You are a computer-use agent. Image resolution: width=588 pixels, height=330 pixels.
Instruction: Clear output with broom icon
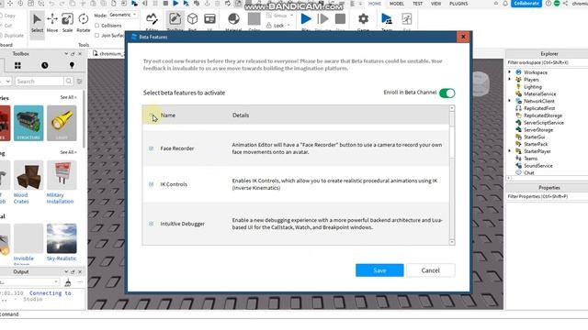pyautogui.click(x=68, y=282)
